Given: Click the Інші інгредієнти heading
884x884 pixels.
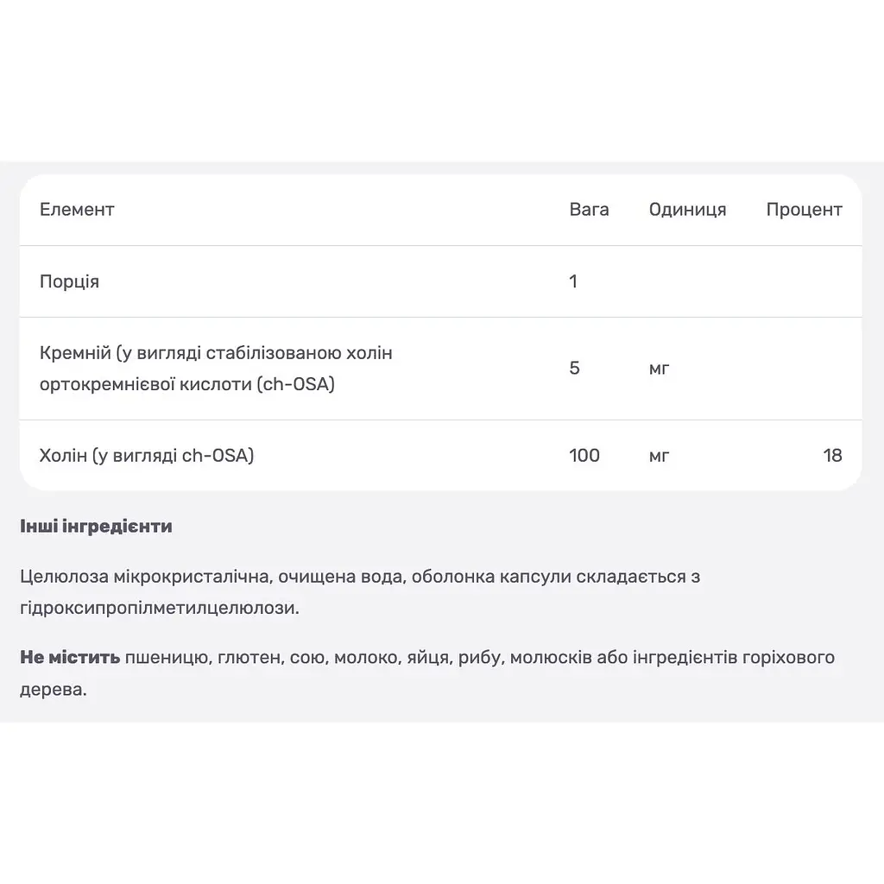Looking at the screenshot, I should pyautogui.click(x=96, y=526).
